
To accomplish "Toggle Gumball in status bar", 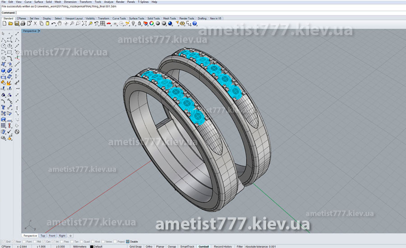I will [x=204, y=247].
